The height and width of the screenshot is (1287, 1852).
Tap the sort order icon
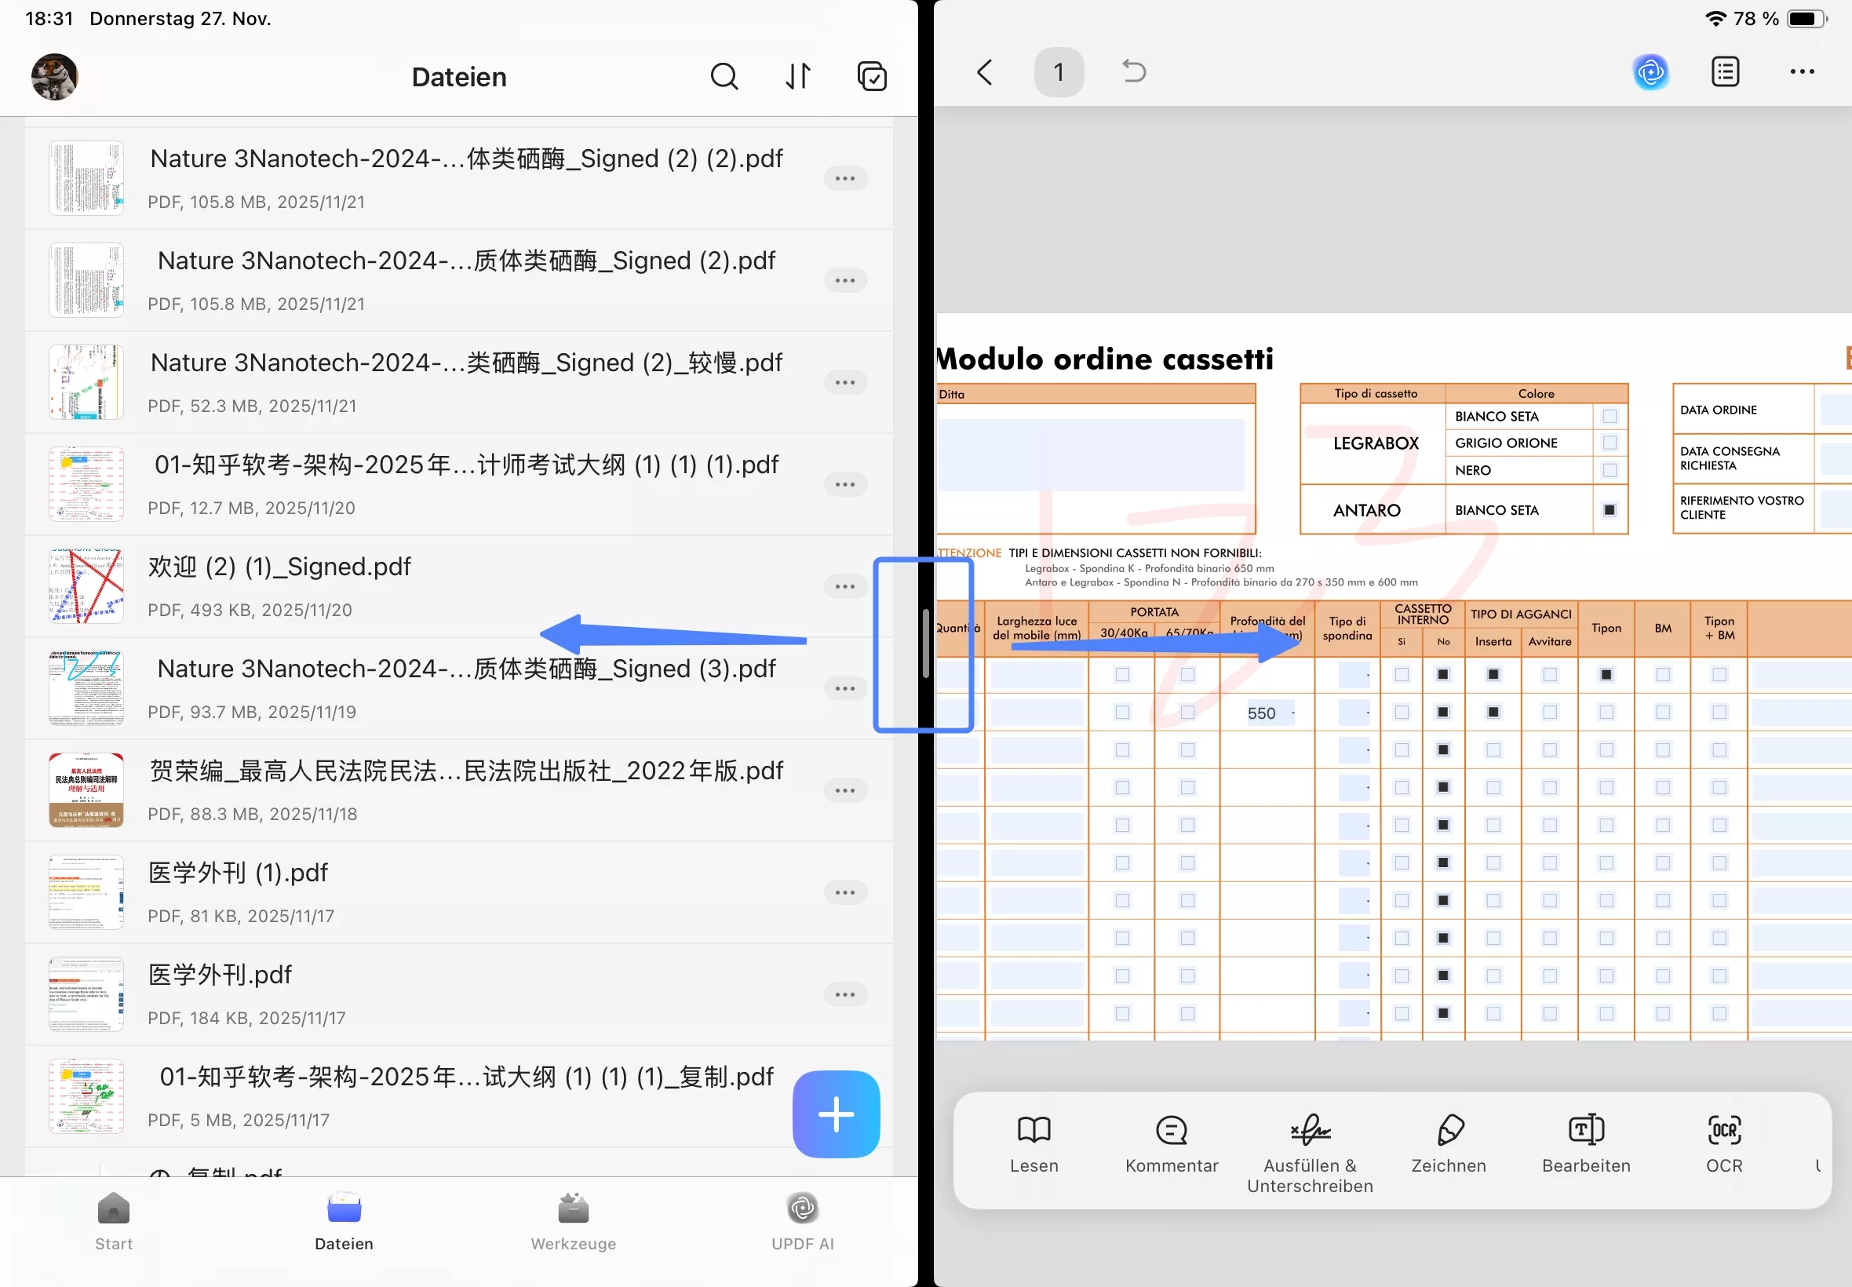(x=797, y=77)
